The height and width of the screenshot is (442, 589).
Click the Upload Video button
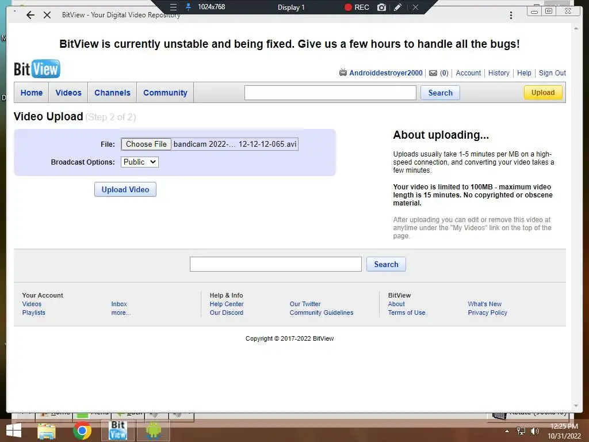(x=125, y=189)
